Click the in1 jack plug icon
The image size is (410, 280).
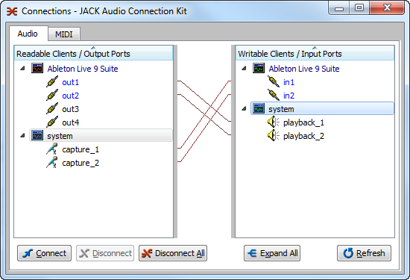pos(274,82)
